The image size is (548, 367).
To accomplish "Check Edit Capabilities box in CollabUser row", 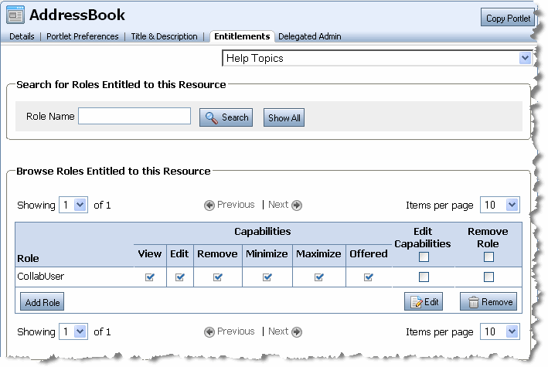I will (x=424, y=277).
